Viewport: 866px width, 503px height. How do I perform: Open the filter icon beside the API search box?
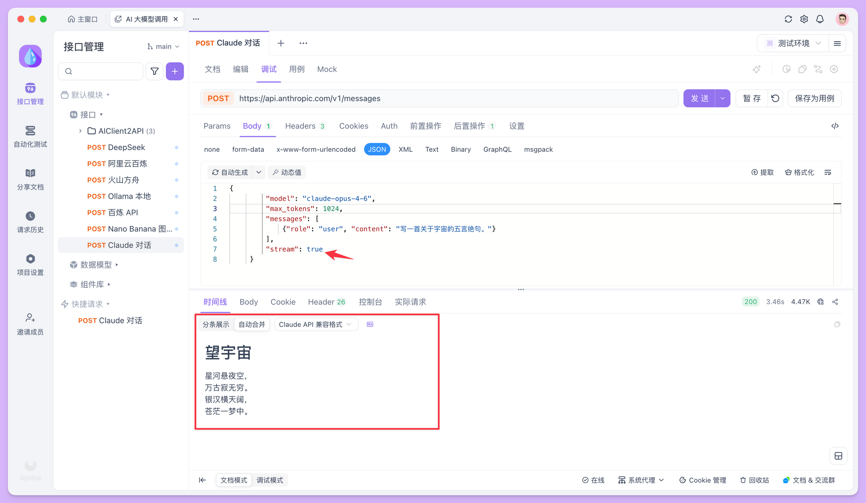(155, 71)
